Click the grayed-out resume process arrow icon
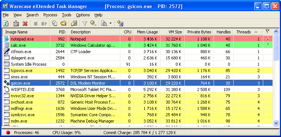The width and height of the screenshot is (281, 137). tap(44, 23)
